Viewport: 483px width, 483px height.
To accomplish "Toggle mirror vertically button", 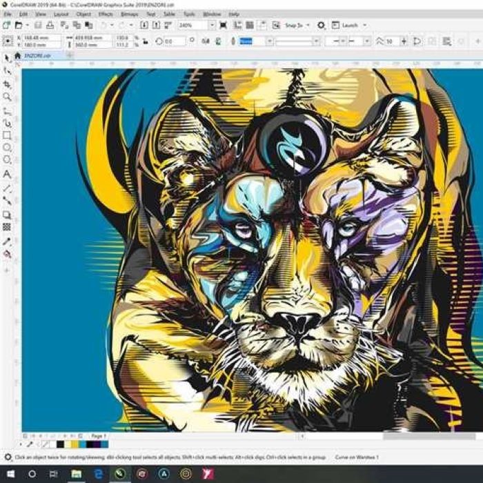I will (x=218, y=41).
